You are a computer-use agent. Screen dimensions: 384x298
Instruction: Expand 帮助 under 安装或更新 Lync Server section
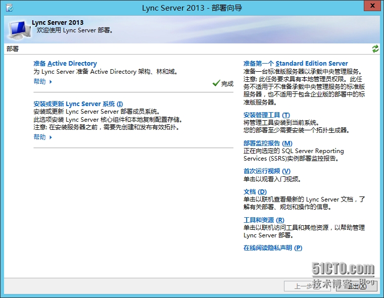pyautogui.click(x=42, y=137)
